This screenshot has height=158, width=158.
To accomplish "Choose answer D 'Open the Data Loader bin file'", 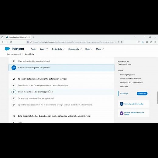I will pyautogui.click(x=61, y=105).
